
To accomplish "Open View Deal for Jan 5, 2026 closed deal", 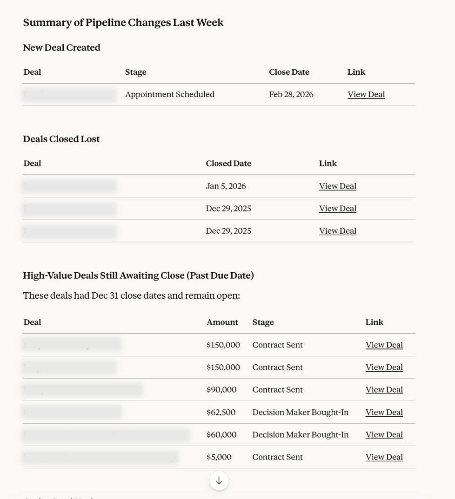I will click(x=337, y=186).
